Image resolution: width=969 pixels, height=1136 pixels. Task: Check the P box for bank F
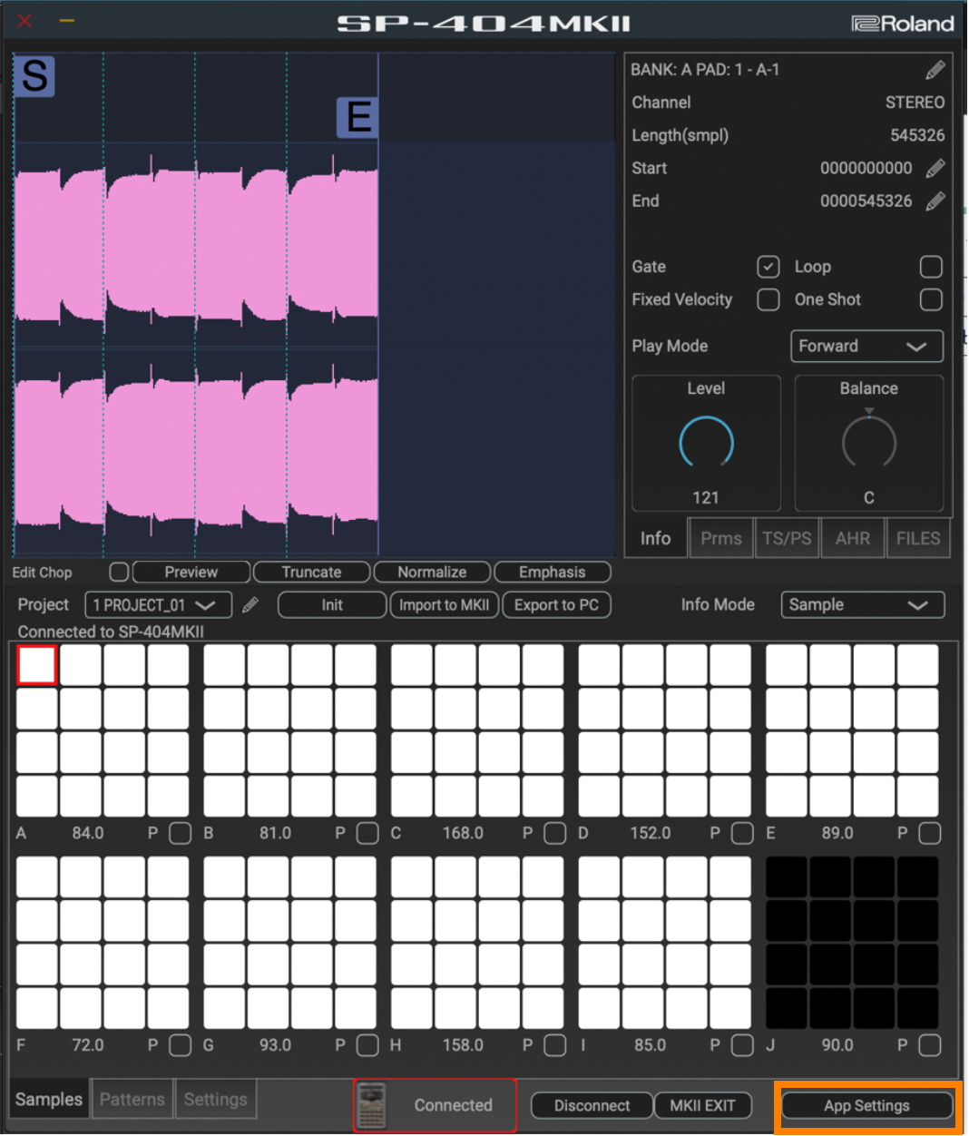[181, 1045]
